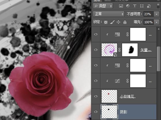This screenshot has height=120, width=161.
Task: Open the fill slider dropdown arrow
Action: (157, 22)
